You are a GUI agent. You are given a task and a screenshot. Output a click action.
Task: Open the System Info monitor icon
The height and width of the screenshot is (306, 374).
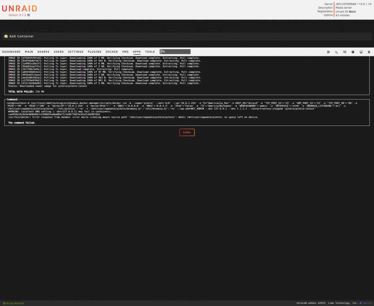click(x=361, y=52)
